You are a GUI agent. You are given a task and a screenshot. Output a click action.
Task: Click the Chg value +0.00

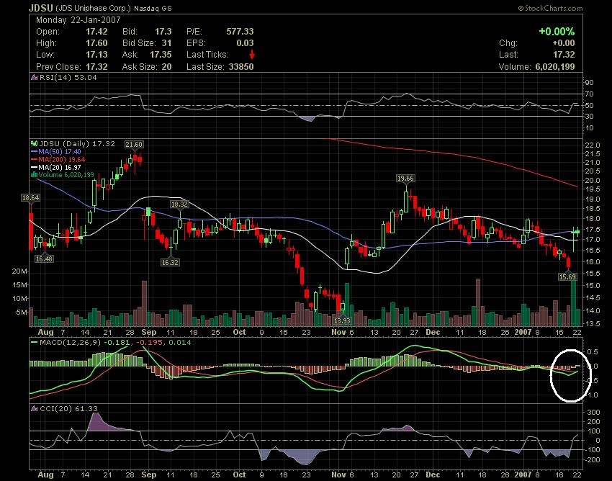564,43
